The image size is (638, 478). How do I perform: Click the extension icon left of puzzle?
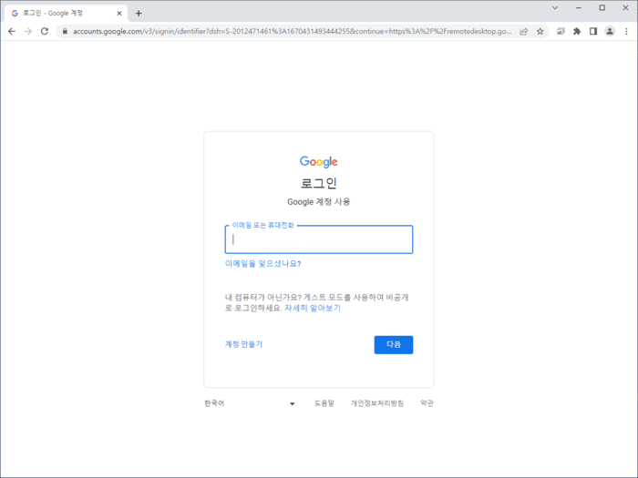pos(561,31)
